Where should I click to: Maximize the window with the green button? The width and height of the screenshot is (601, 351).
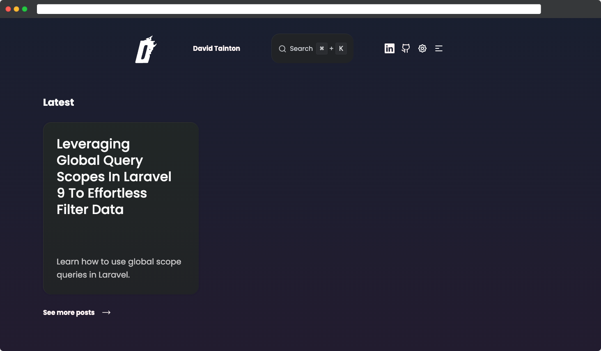(x=25, y=9)
